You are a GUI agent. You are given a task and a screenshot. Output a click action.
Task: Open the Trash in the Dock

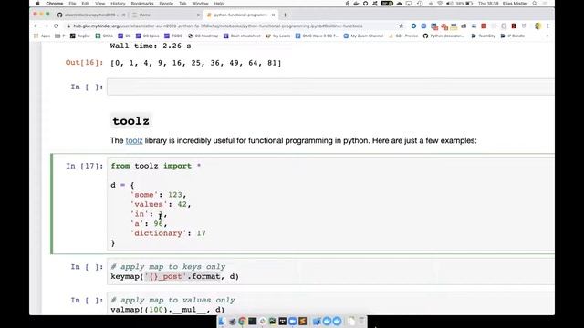361,322
